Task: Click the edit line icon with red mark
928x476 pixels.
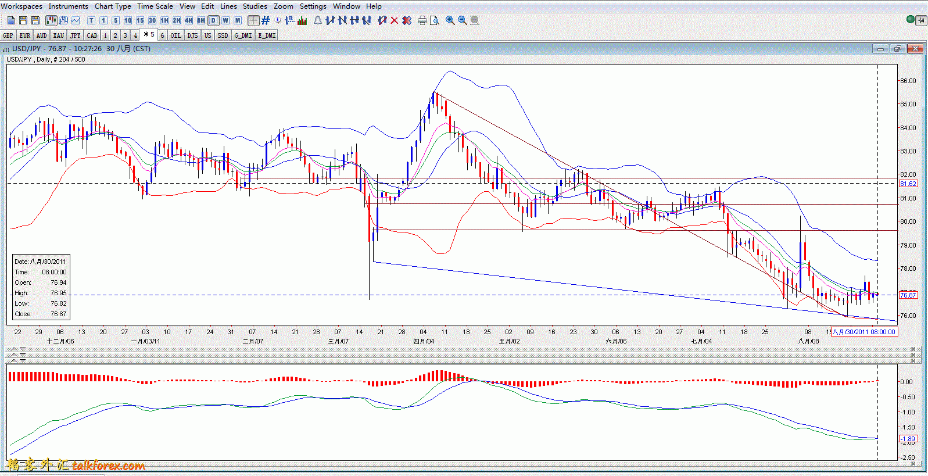Action: (382, 20)
